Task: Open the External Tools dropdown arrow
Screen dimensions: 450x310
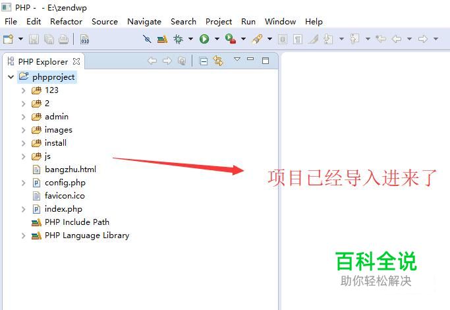Action: 243,39
